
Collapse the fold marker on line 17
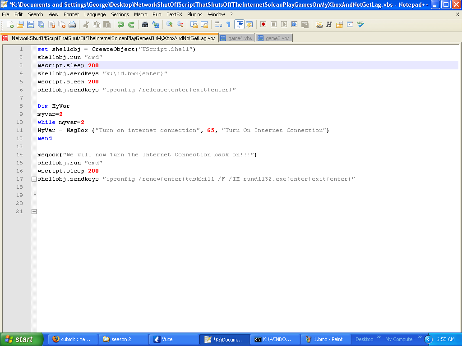coord(34,179)
